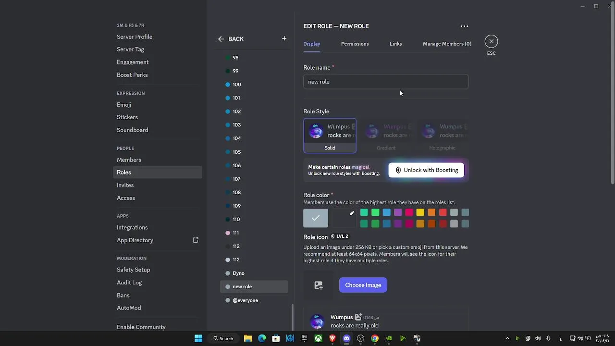The image size is (615, 346).
Task: Click the custom color pencil picker
Action: (344, 218)
